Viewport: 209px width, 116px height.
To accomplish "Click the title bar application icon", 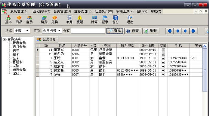I will tap(4, 5).
